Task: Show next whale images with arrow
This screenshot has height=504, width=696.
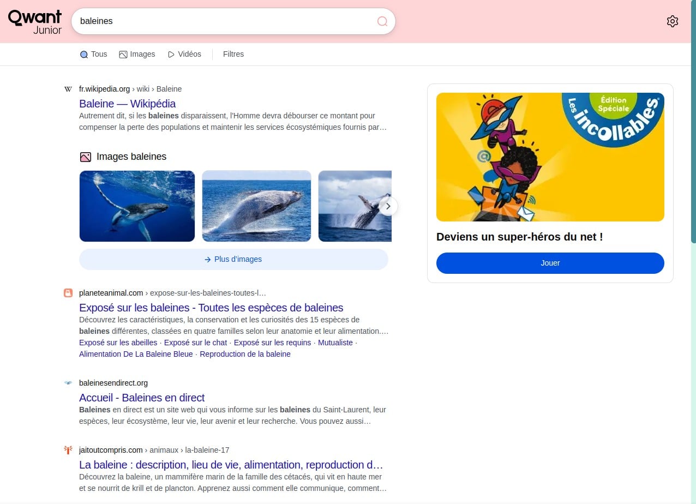Action: coord(388,206)
